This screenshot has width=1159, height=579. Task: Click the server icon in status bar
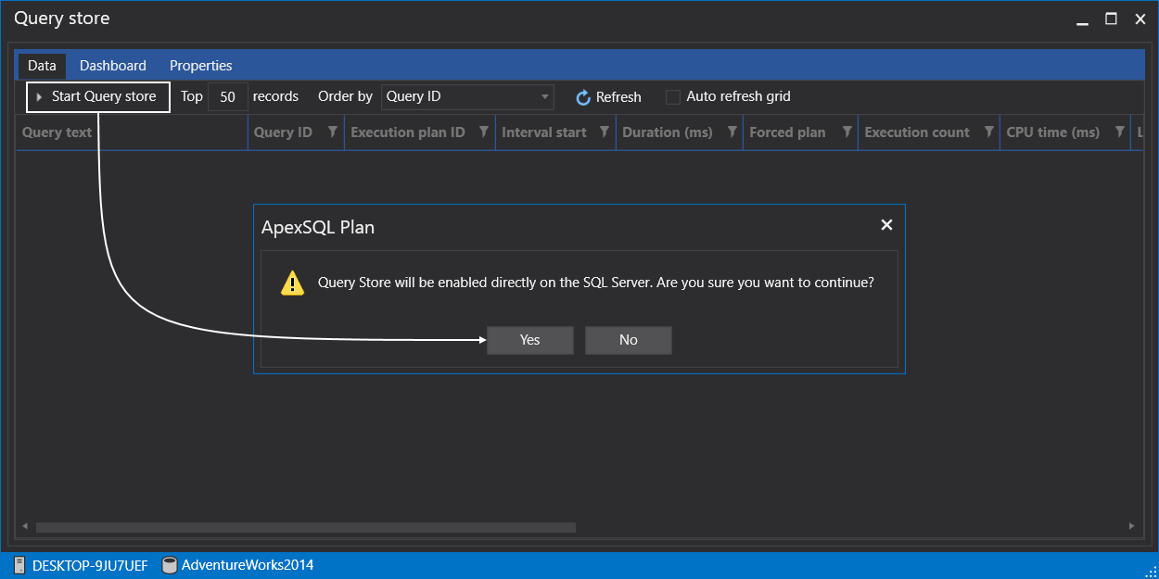coord(19,565)
